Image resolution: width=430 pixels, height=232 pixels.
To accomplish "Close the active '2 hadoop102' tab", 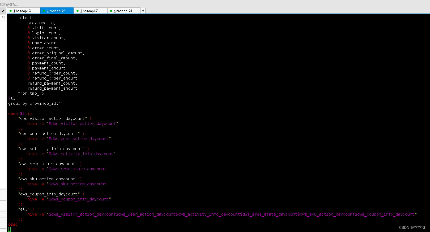I will pyautogui.click(x=70, y=11).
